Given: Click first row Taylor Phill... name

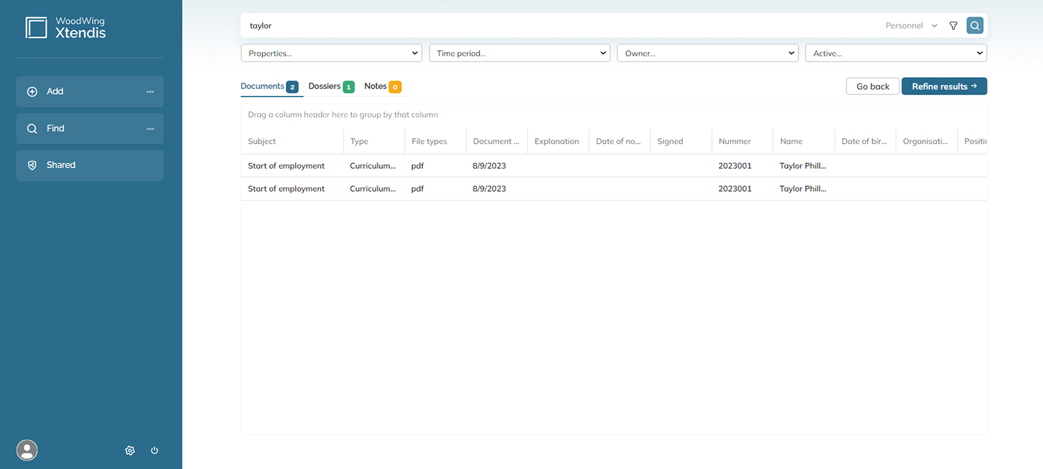Looking at the screenshot, I should click(x=803, y=166).
